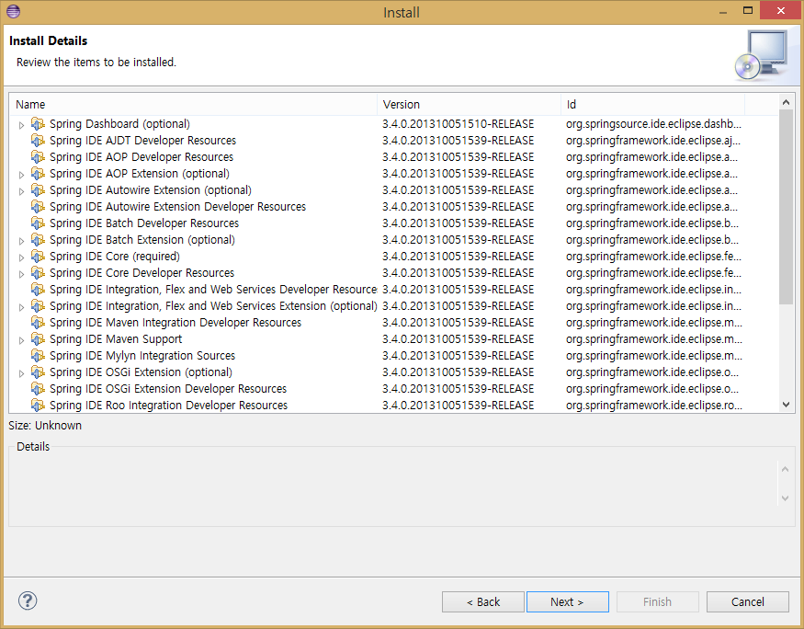Minimize the Install dialog window
This screenshot has width=804, height=629.
click(x=723, y=11)
